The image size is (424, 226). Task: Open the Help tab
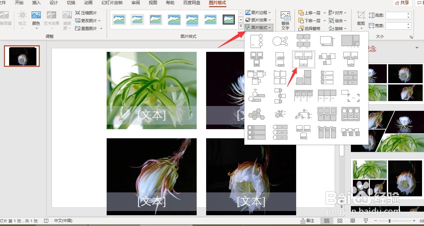(x=170, y=3)
